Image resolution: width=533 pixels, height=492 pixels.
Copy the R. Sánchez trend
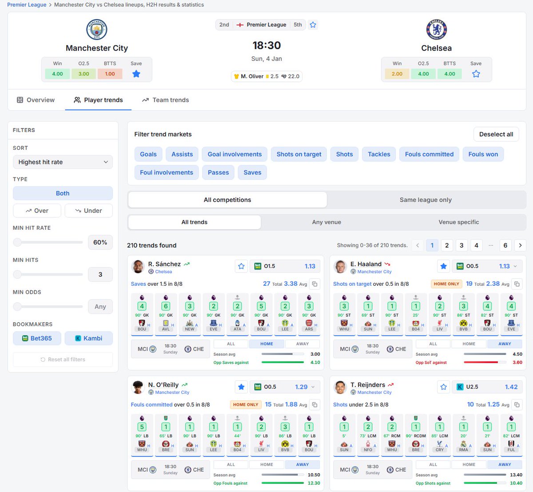coord(314,284)
